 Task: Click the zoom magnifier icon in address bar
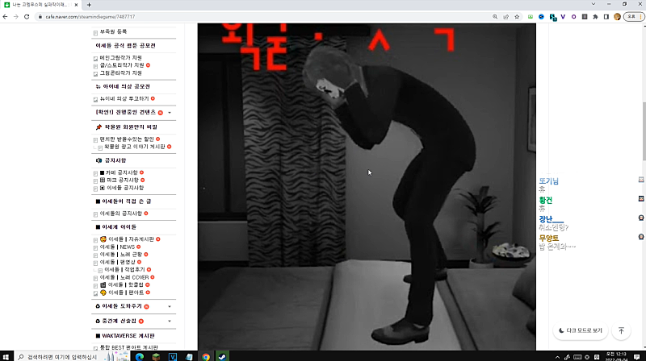coord(495,17)
